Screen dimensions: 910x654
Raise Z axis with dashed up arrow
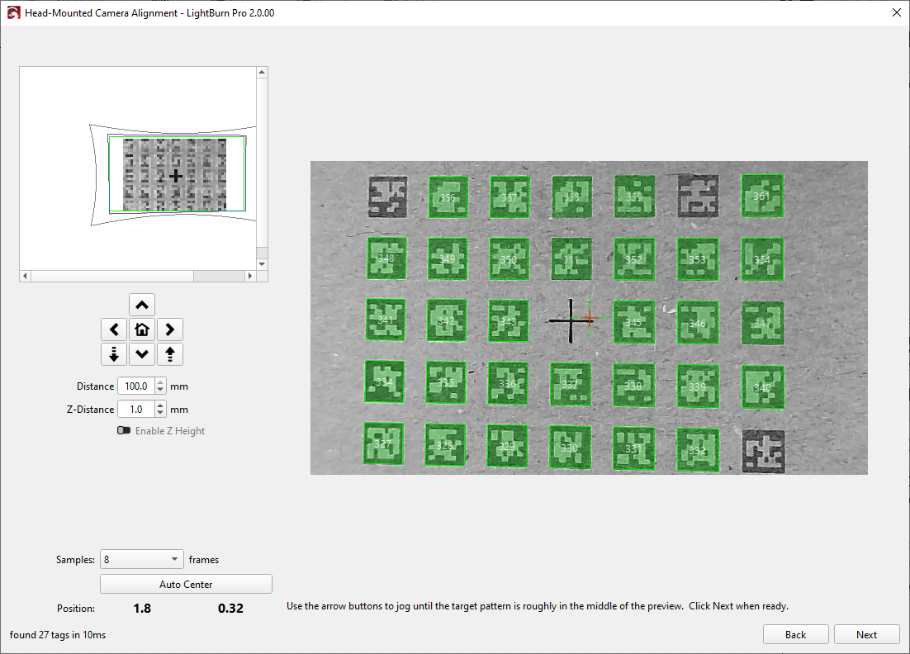[x=170, y=354]
